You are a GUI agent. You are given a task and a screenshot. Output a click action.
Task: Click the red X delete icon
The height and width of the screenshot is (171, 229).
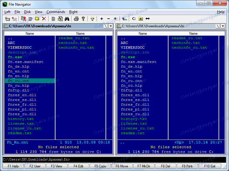[x=44, y=19]
